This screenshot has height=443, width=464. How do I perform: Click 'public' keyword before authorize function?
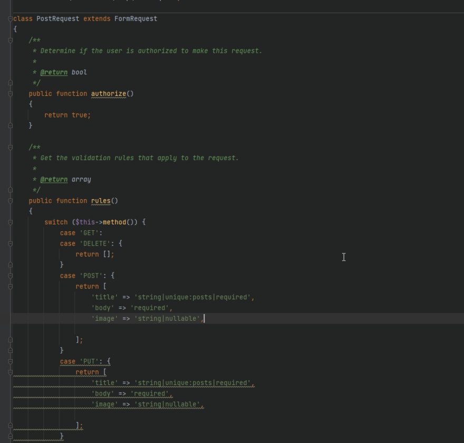tap(40, 94)
